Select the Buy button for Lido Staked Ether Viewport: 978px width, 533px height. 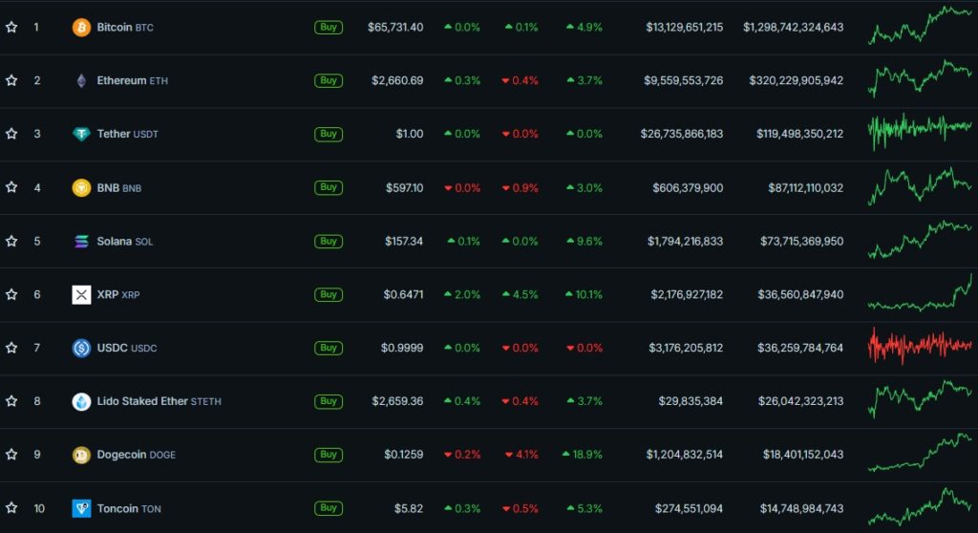pyautogui.click(x=329, y=401)
